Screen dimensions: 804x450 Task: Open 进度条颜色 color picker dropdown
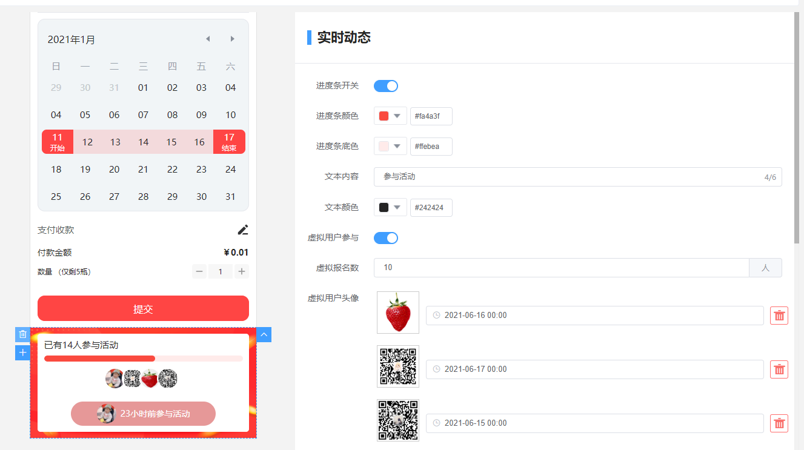click(397, 116)
